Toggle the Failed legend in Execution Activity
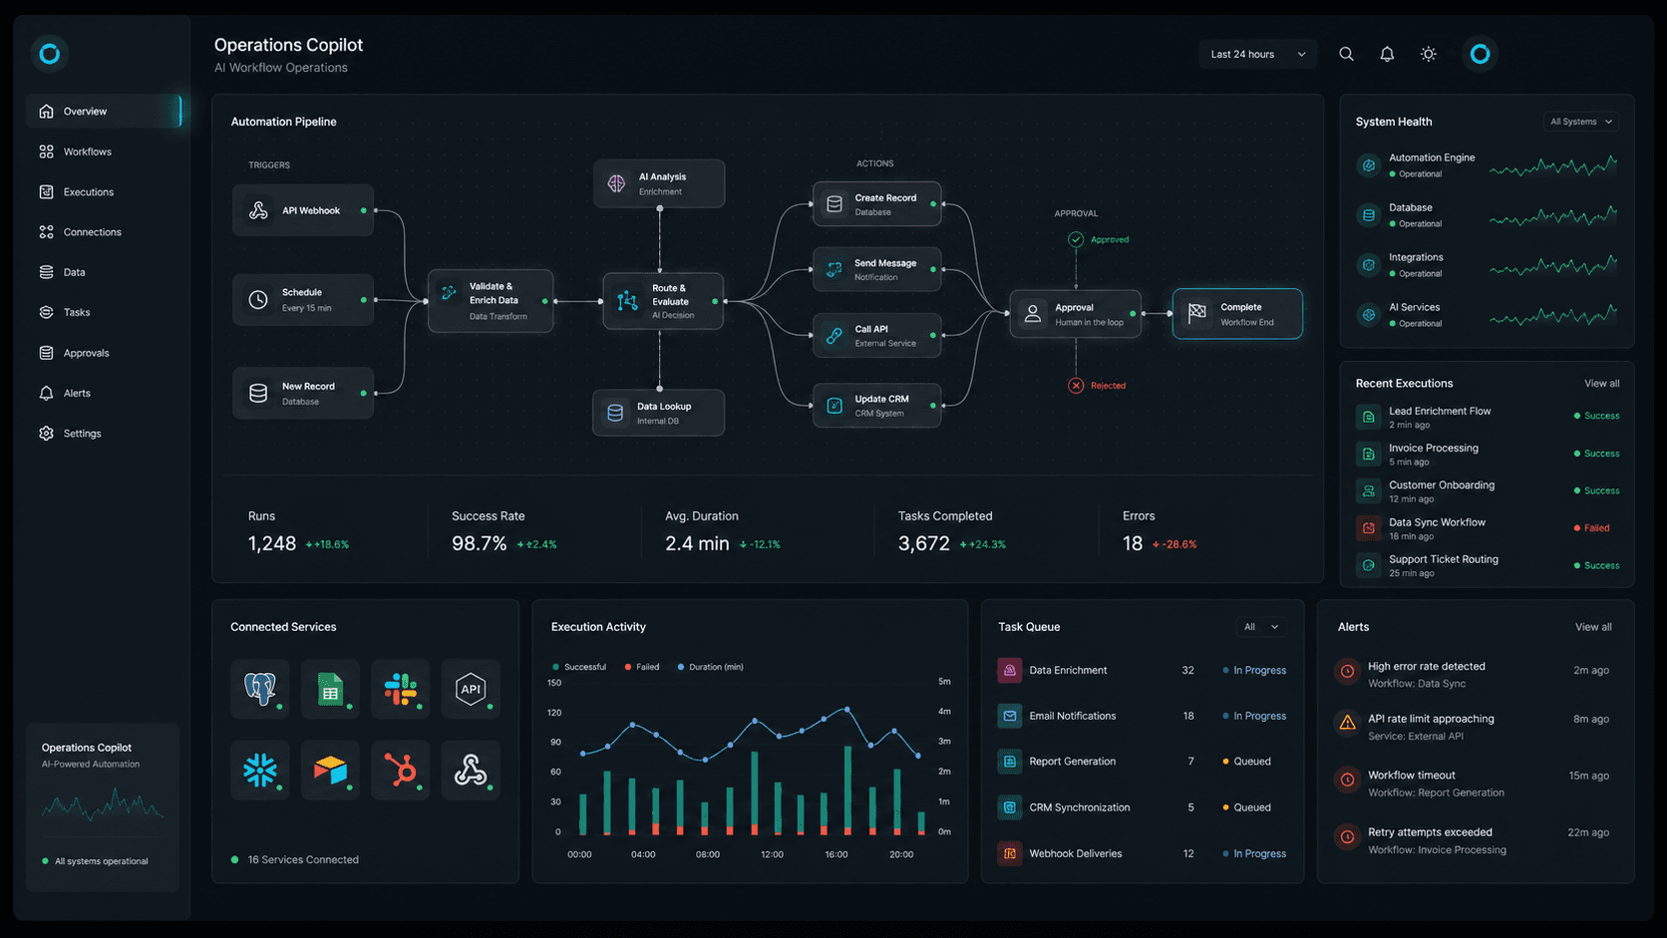This screenshot has width=1667, height=938. (642, 667)
